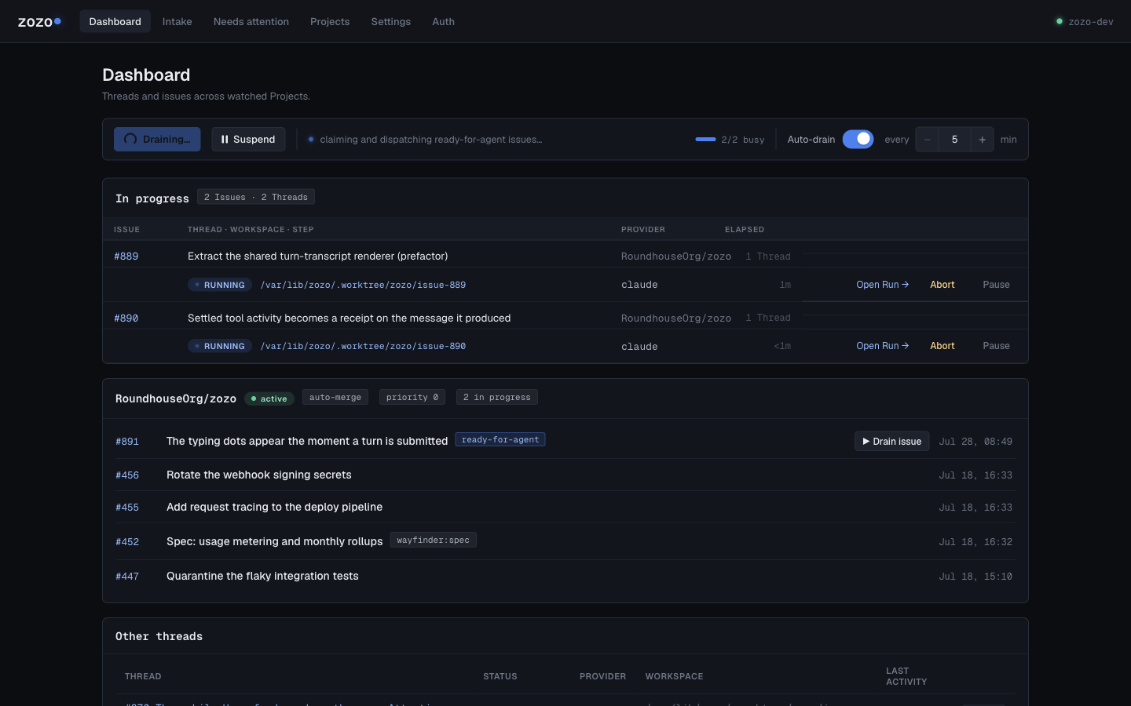Open the Needs attention tab
Viewport: 1131px width, 706px height.
click(x=251, y=21)
